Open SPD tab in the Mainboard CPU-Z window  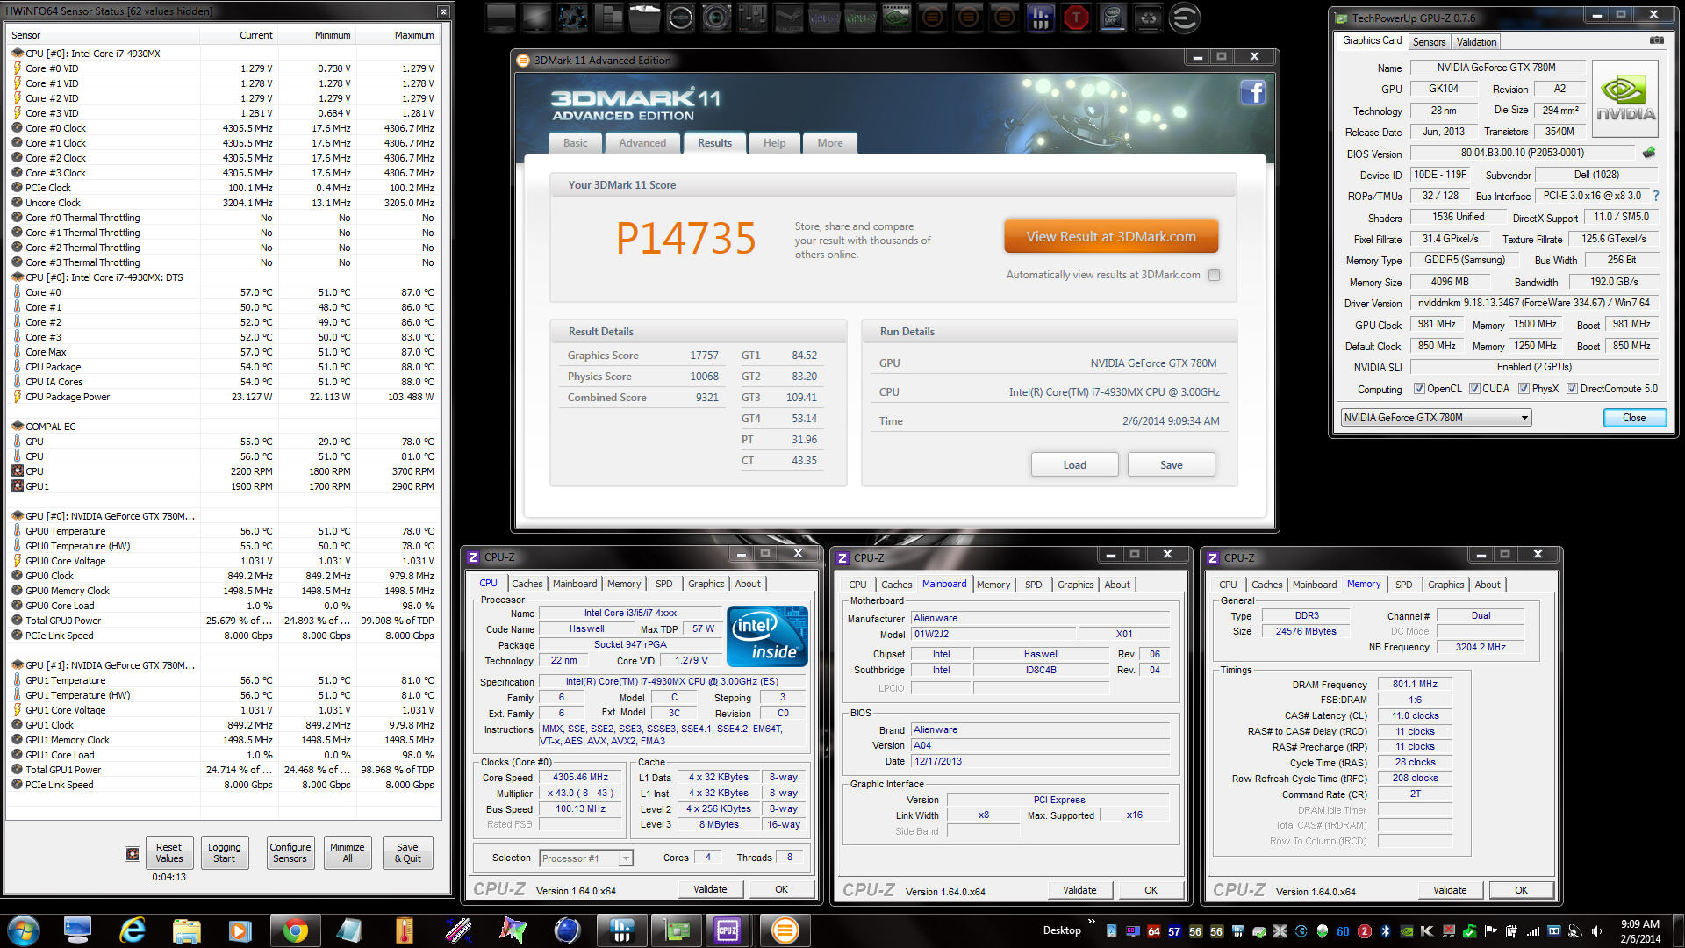point(1034,585)
